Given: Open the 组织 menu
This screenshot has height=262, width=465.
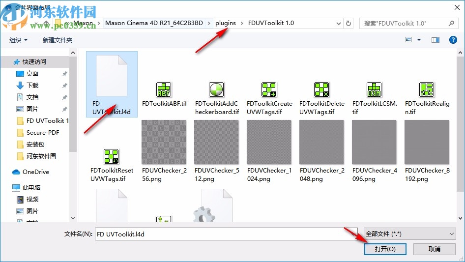Looking at the screenshot, I should (x=18, y=40).
